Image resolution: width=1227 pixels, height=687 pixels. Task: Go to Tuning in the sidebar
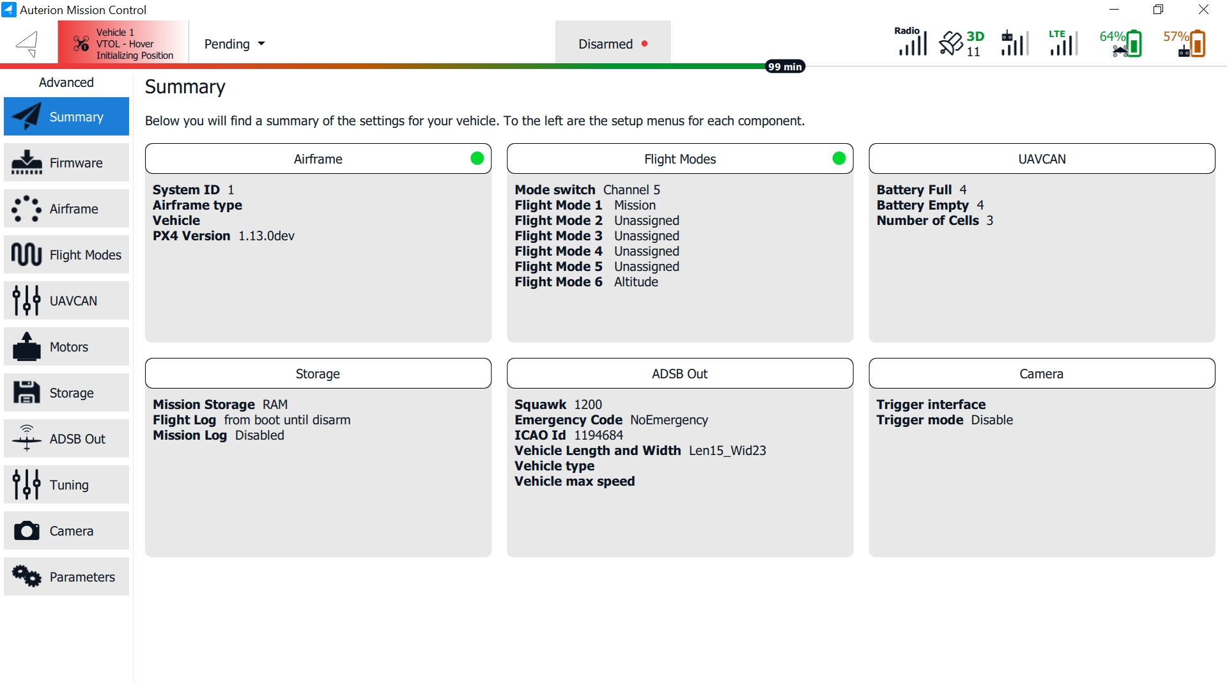pyautogui.click(x=66, y=485)
